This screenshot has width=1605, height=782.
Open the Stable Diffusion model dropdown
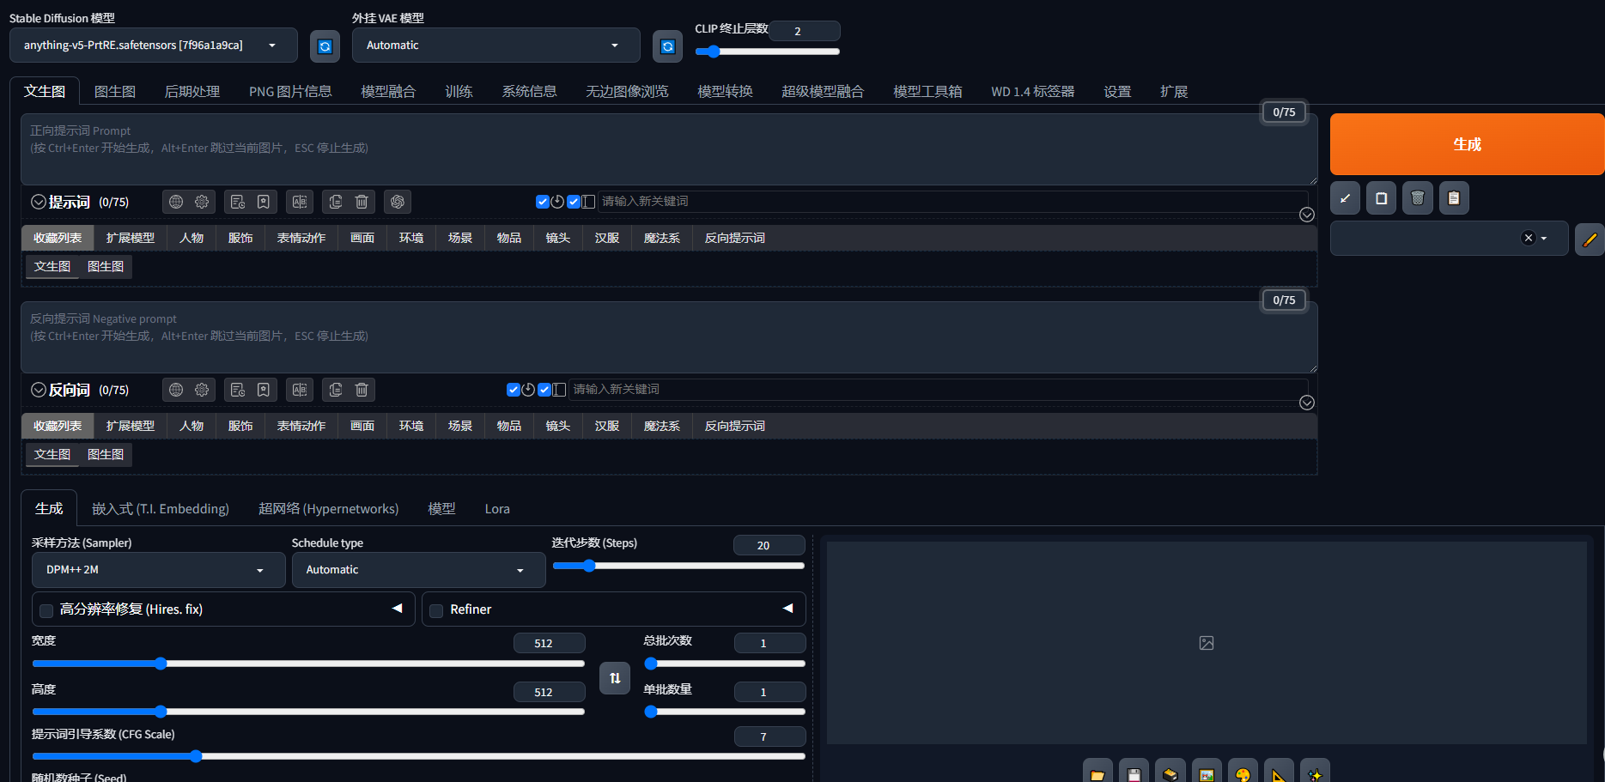tap(154, 45)
